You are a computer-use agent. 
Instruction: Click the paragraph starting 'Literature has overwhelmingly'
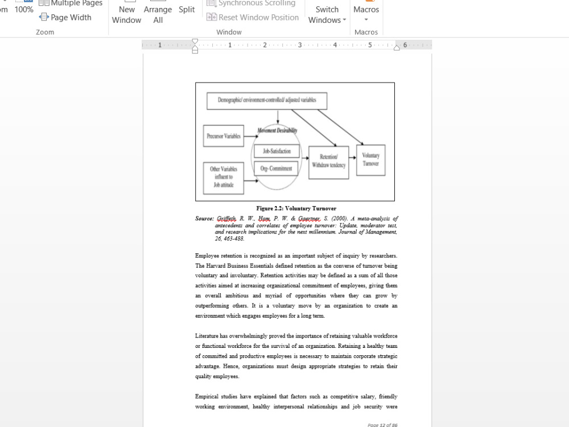click(296, 356)
